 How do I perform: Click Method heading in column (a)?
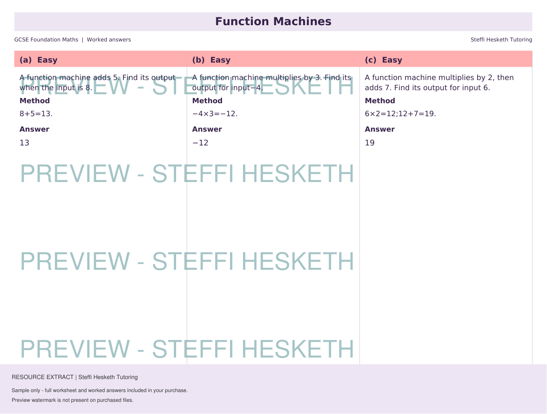[34, 101]
